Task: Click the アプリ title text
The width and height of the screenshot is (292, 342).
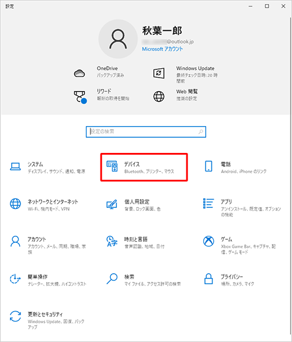Action: [226, 202]
